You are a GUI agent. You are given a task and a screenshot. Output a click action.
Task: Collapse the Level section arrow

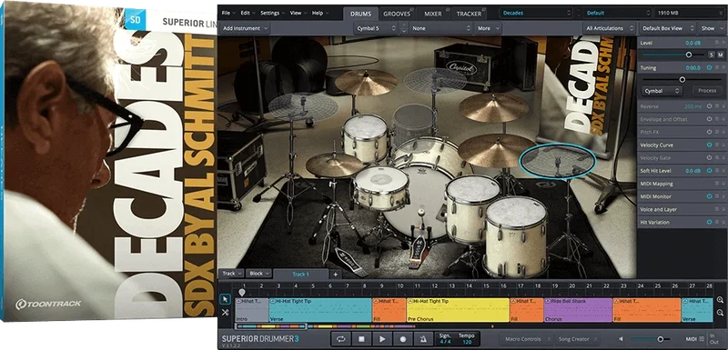(x=723, y=43)
